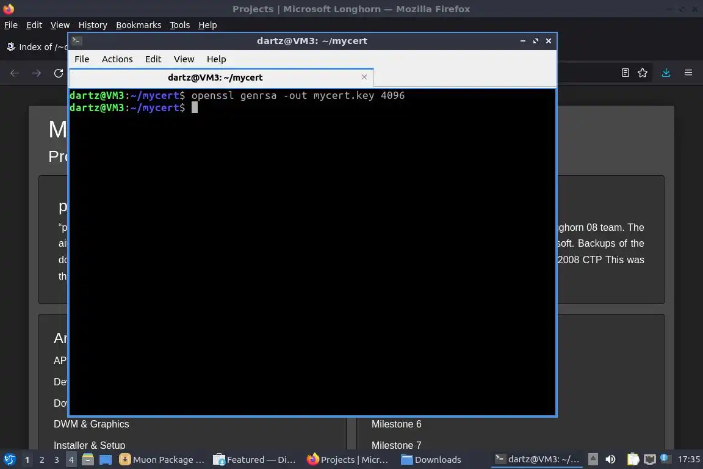Close the dartz@VM3 terminal tab
This screenshot has height=469, width=703.
click(x=364, y=77)
